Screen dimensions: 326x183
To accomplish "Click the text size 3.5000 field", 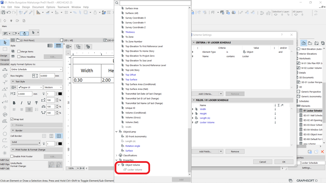I will tap(24, 94).
